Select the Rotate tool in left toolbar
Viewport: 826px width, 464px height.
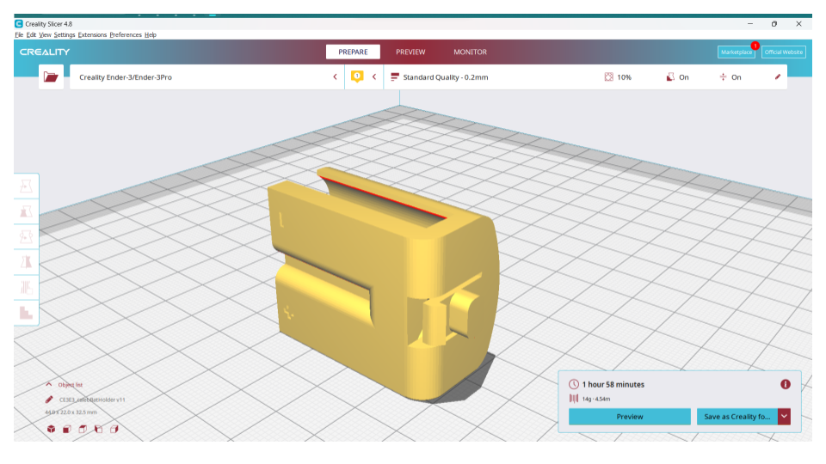[26, 237]
